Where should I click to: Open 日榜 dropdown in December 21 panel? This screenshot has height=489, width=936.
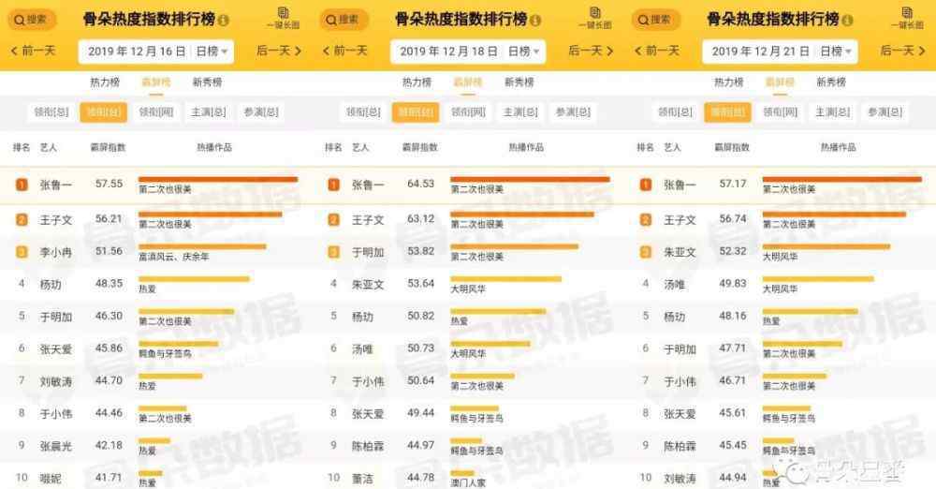[836, 52]
